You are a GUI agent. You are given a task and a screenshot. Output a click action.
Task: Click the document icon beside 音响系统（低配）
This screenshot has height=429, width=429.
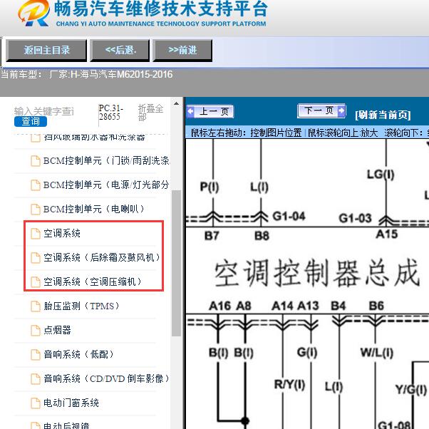click(x=36, y=355)
